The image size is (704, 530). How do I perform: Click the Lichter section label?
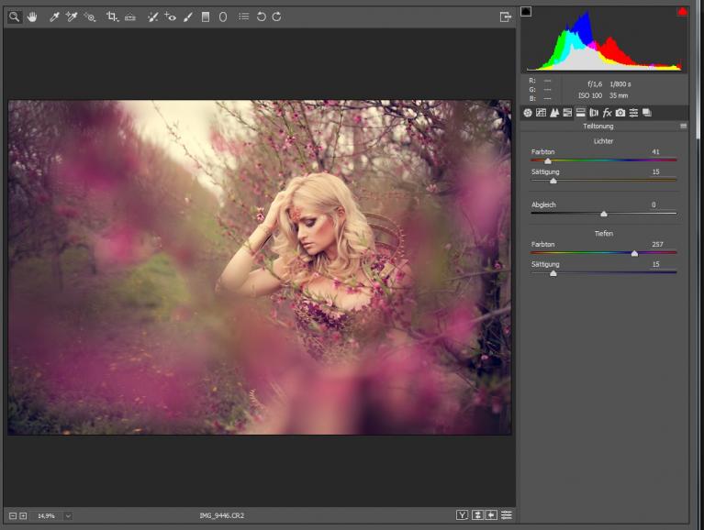tap(603, 141)
